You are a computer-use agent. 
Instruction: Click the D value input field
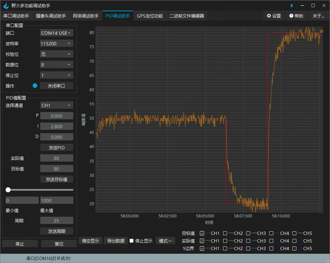(x=57, y=137)
